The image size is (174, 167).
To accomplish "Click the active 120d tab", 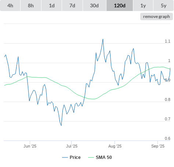I will tap(120, 6).
